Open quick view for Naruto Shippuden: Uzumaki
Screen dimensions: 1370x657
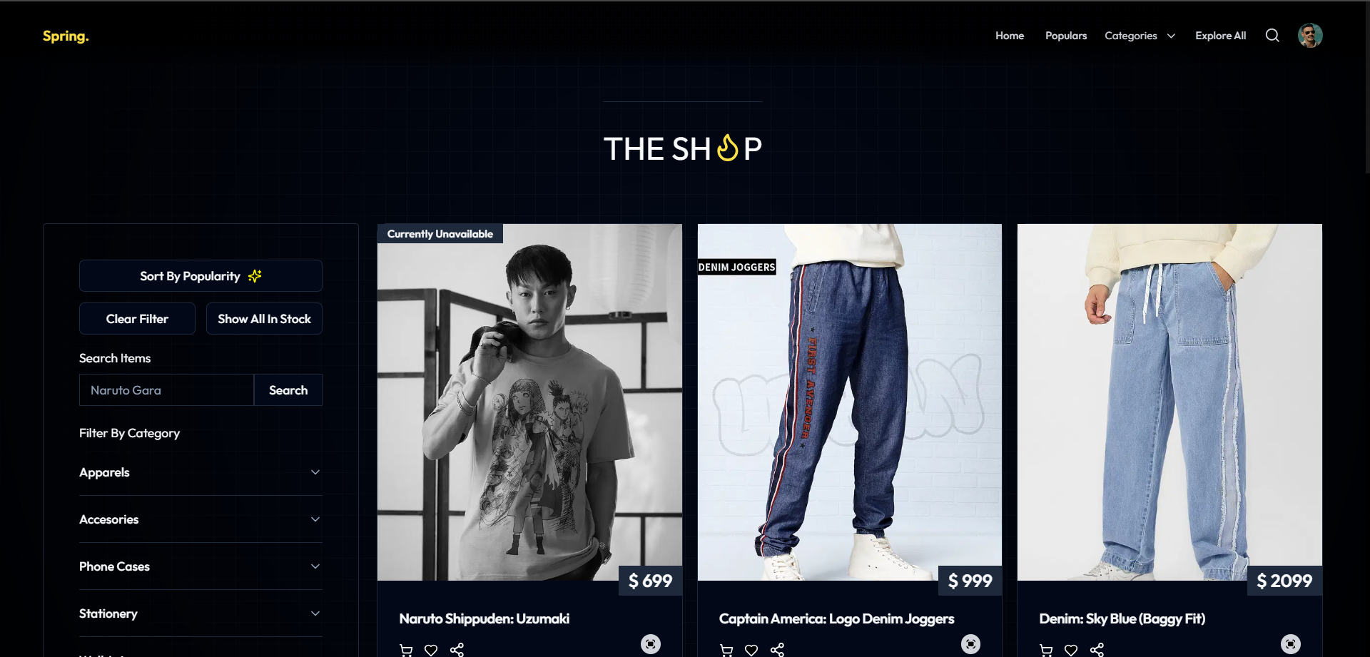[651, 644]
